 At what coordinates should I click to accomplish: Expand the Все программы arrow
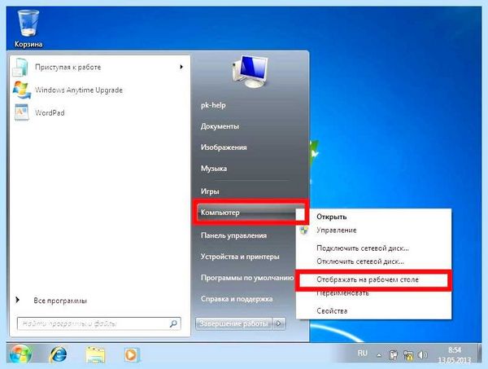pos(18,300)
